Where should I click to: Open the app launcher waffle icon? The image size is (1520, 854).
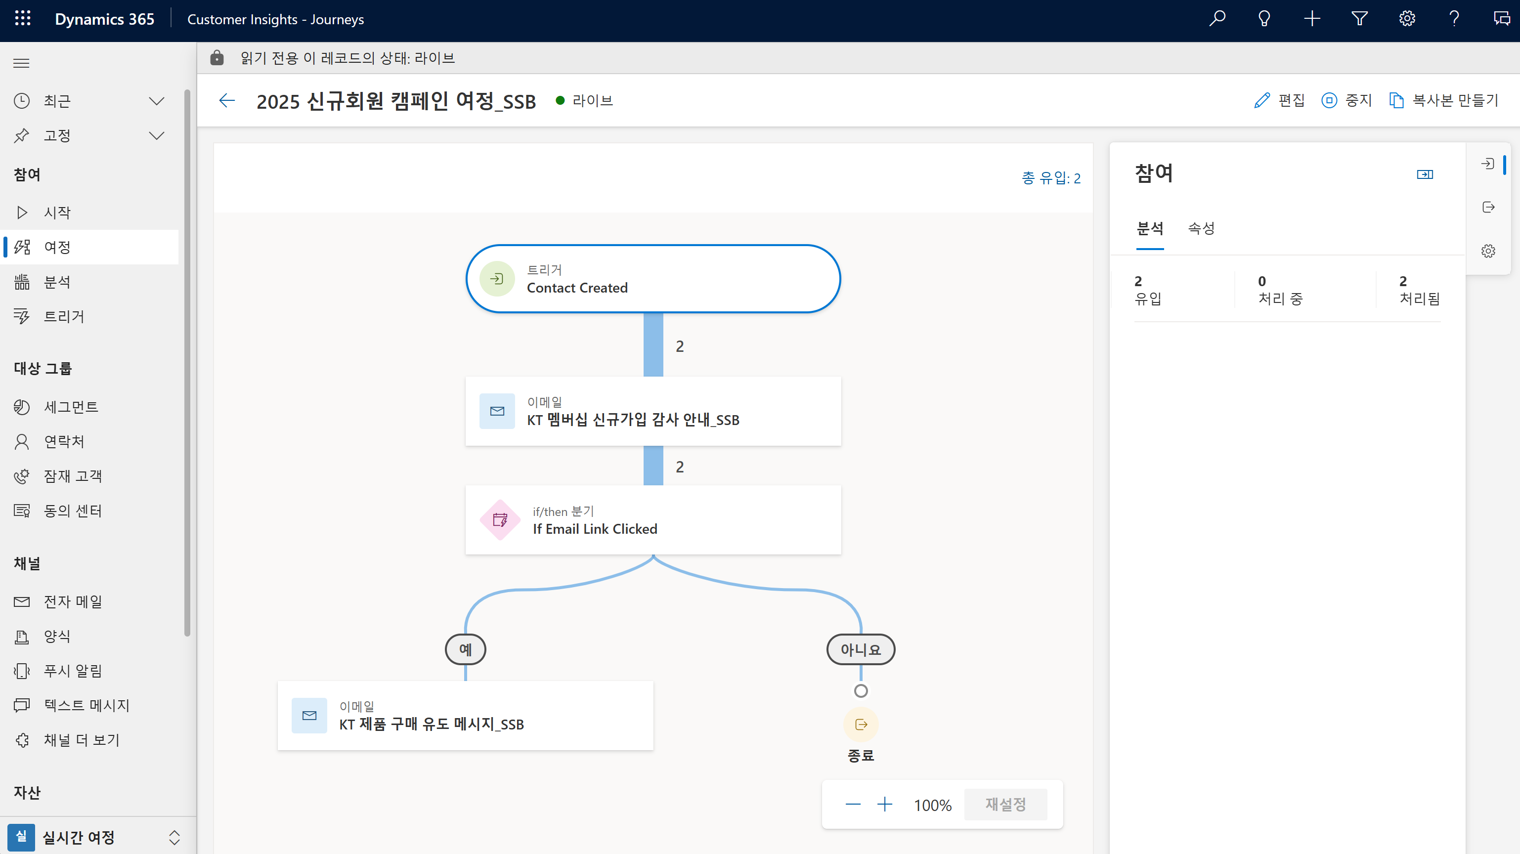tap(22, 19)
